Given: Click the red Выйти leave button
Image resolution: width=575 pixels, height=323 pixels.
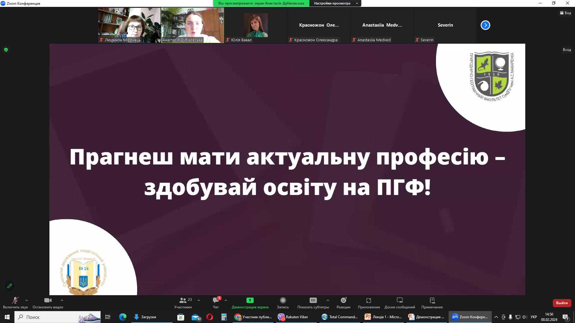Looking at the screenshot, I should pos(562,303).
